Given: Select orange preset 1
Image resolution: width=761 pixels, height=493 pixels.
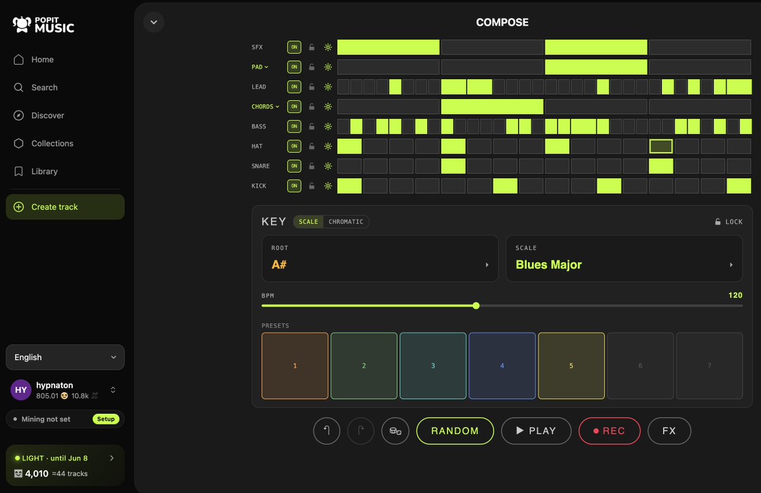Looking at the screenshot, I should [294, 366].
